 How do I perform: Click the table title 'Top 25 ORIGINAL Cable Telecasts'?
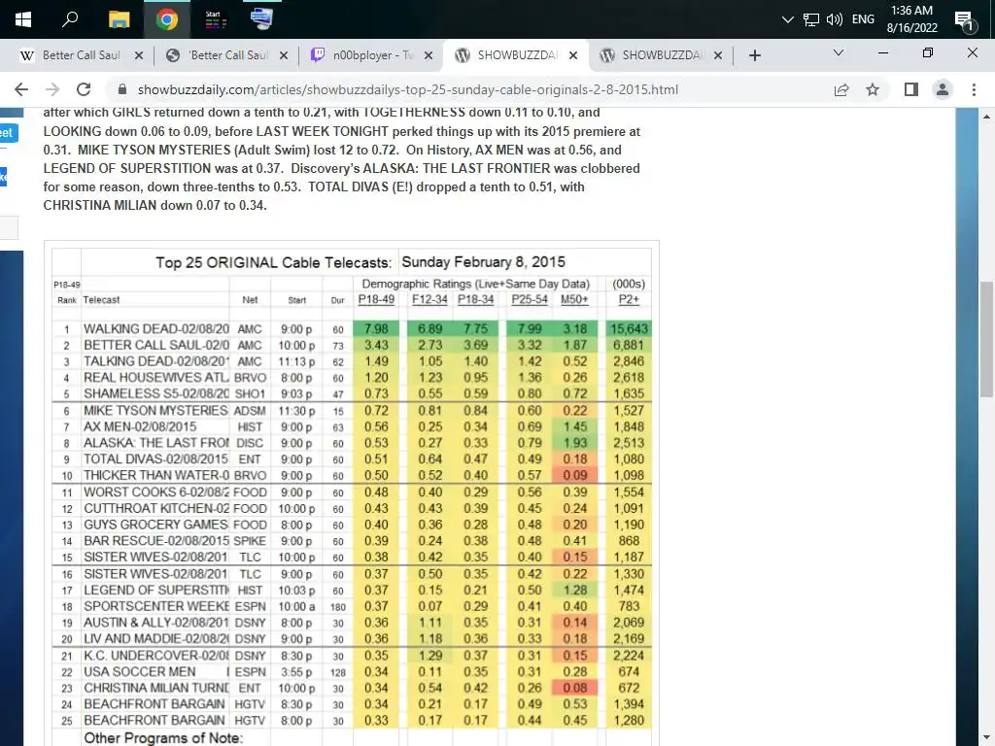pos(273,262)
